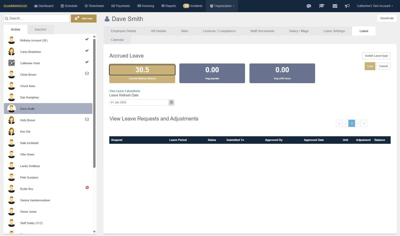400x236 pixels.
Task: Click the employee list scrollbar down arrow
Action: (94, 232)
